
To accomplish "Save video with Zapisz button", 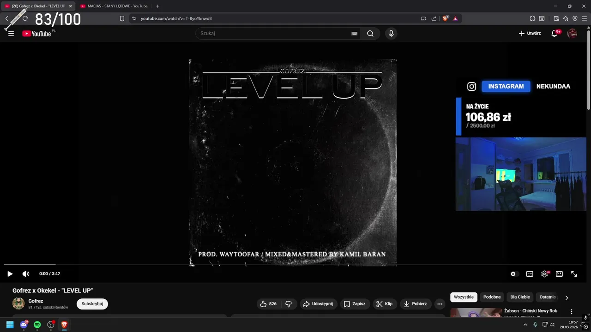I will point(355,304).
